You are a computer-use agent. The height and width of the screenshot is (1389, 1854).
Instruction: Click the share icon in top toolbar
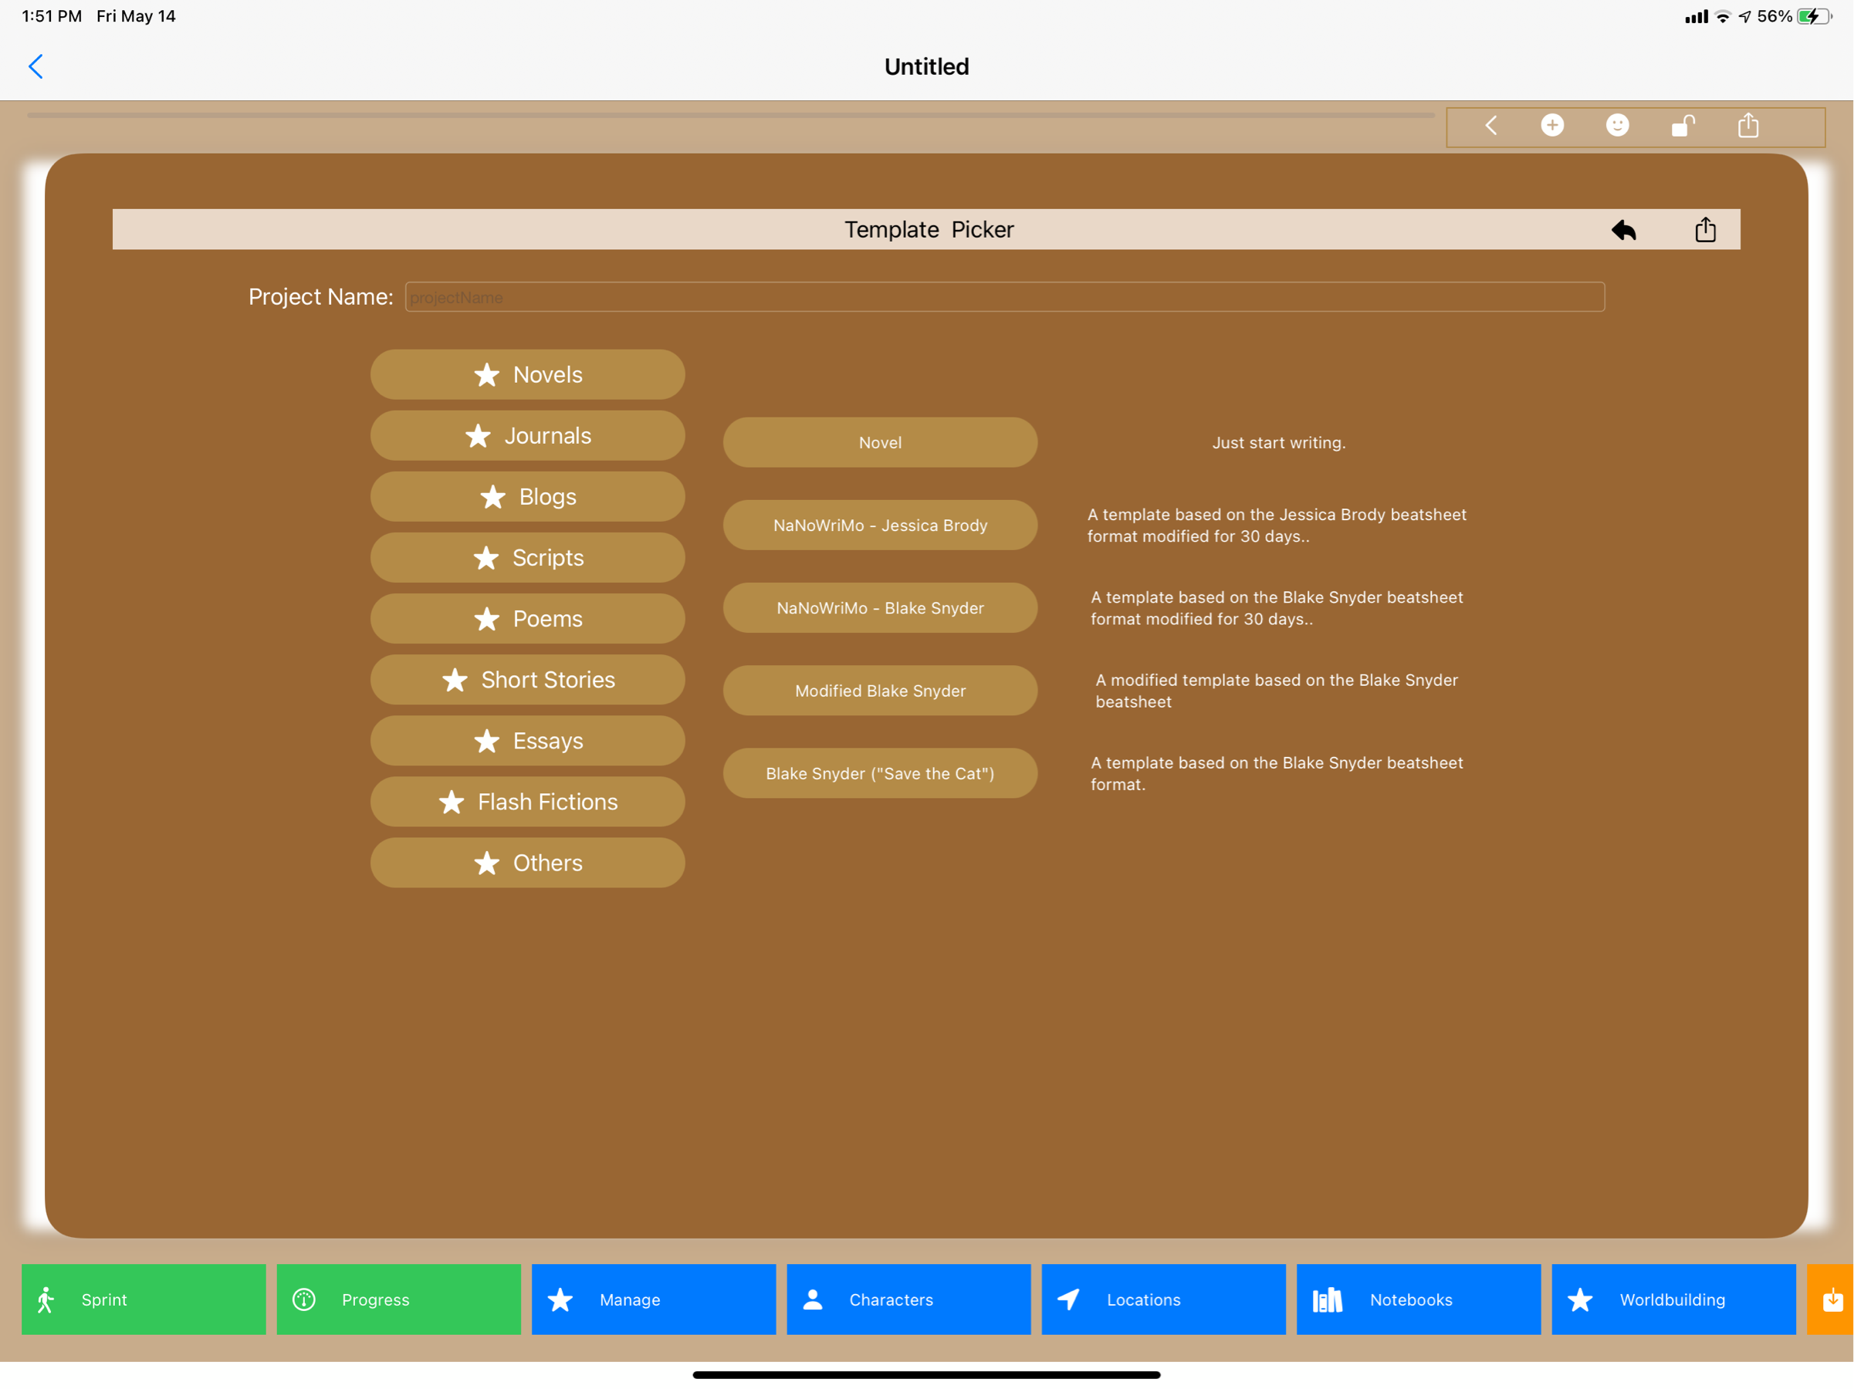coord(1747,126)
